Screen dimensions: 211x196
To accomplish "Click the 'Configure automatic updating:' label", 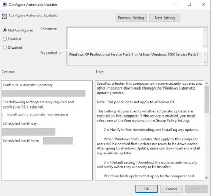I will click(27, 85).
